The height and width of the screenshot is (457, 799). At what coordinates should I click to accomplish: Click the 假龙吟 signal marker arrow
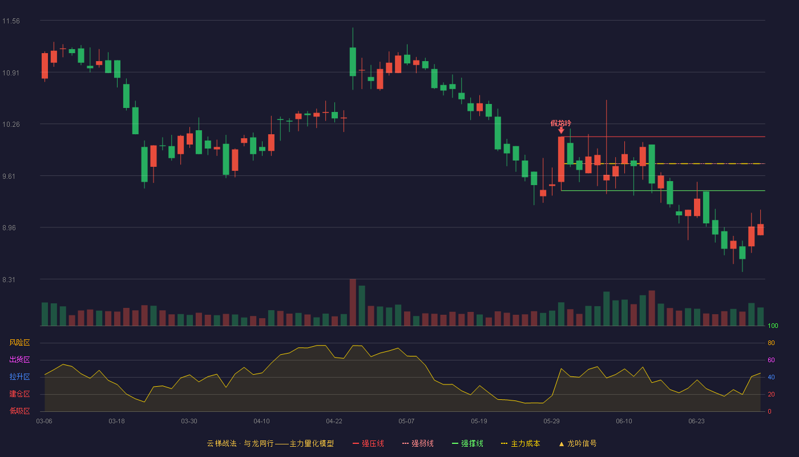561,131
